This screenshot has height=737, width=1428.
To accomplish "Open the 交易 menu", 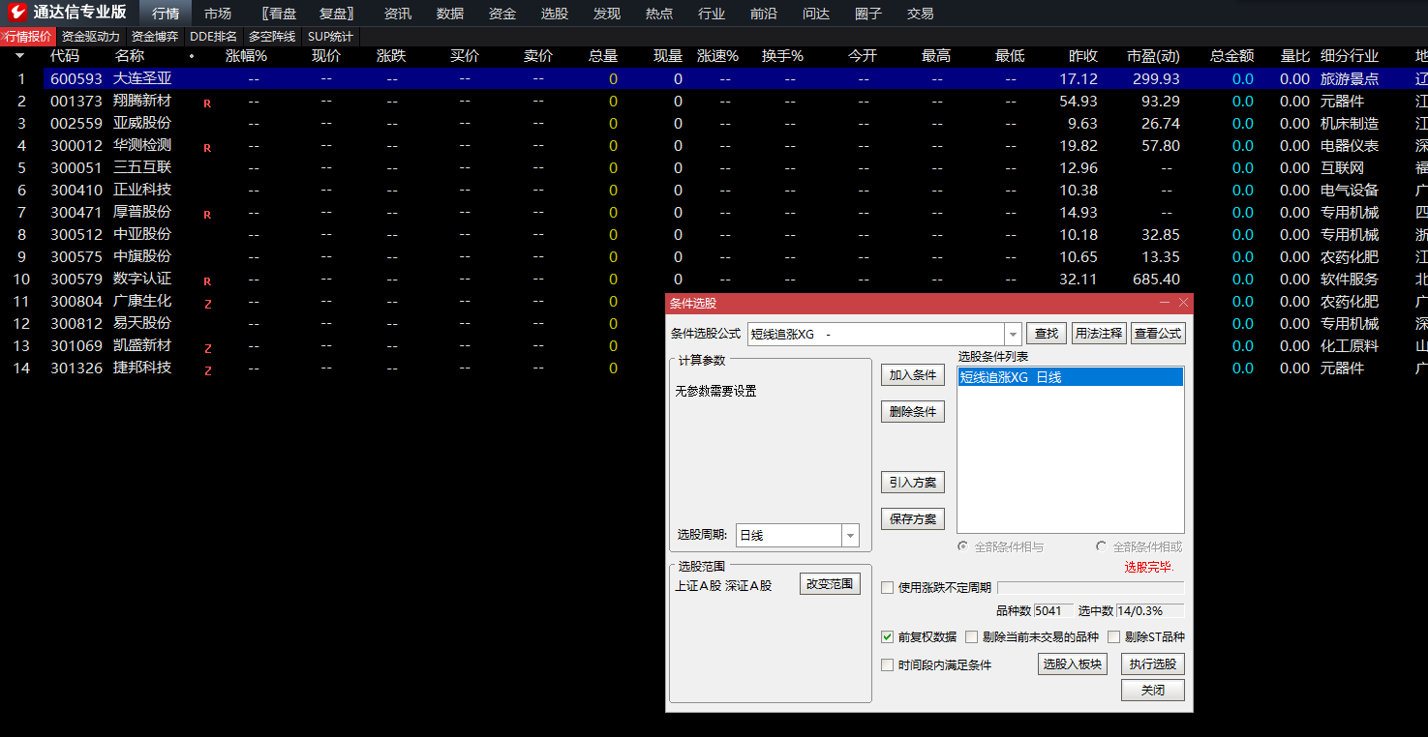I will pos(921,14).
